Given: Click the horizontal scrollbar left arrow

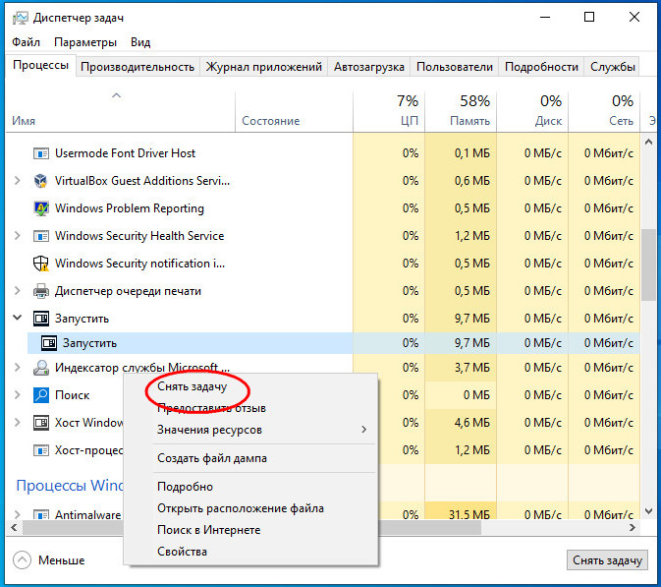Looking at the screenshot, I should click(15, 527).
